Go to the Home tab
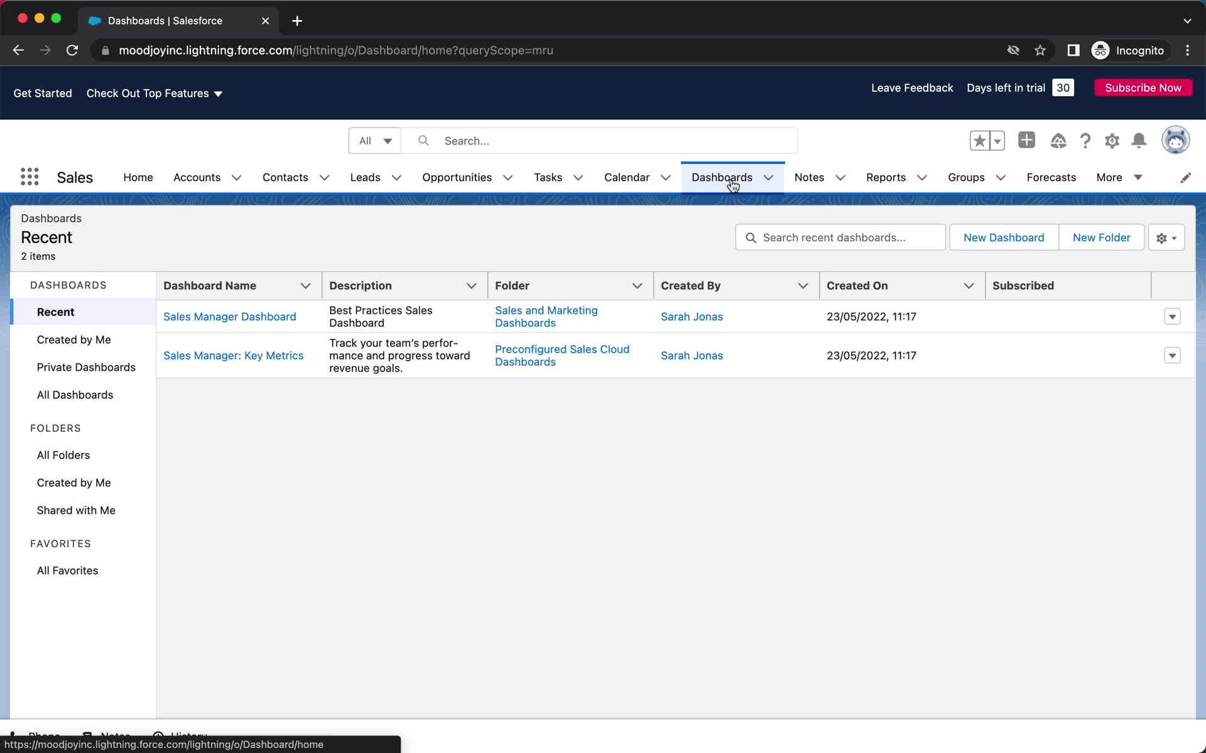 click(138, 178)
